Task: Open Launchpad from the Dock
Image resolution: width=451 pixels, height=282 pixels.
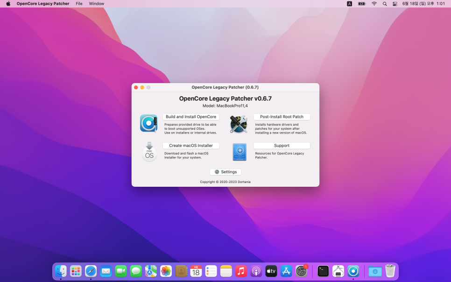Action: (x=76, y=271)
